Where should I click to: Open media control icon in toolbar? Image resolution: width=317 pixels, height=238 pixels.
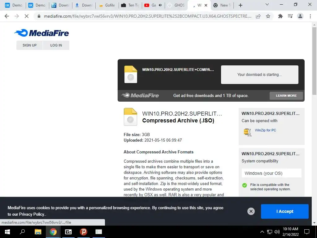290,16
